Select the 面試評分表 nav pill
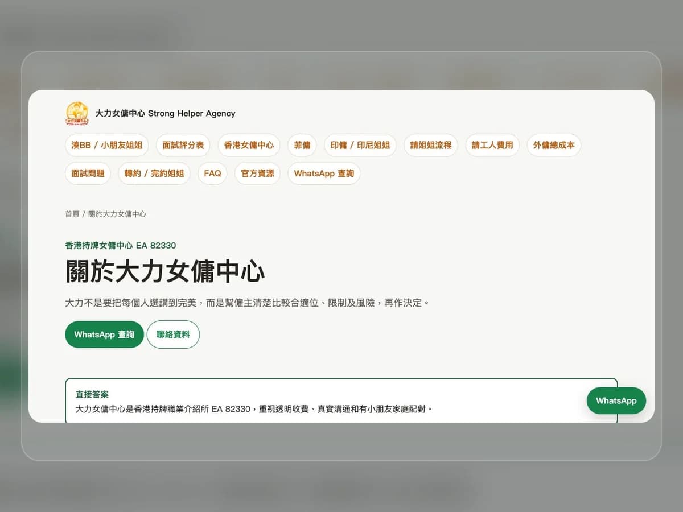Image resolution: width=683 pixels, height=512 pixels. 183,145
